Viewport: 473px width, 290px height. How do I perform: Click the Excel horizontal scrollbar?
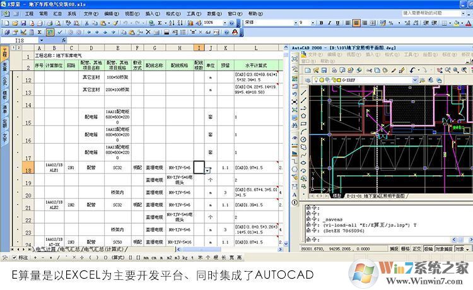tap(229, 249)
